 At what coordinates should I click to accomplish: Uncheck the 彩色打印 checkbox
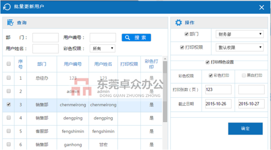pos(211,76)
